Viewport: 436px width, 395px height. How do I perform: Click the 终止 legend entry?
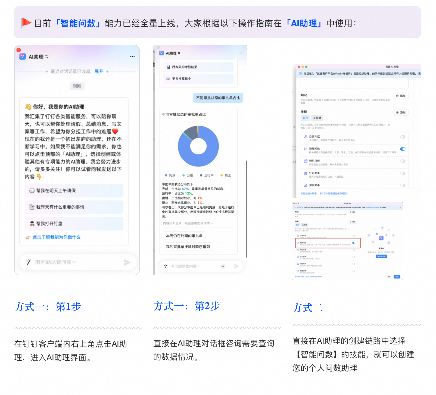(x=226, y=175)
